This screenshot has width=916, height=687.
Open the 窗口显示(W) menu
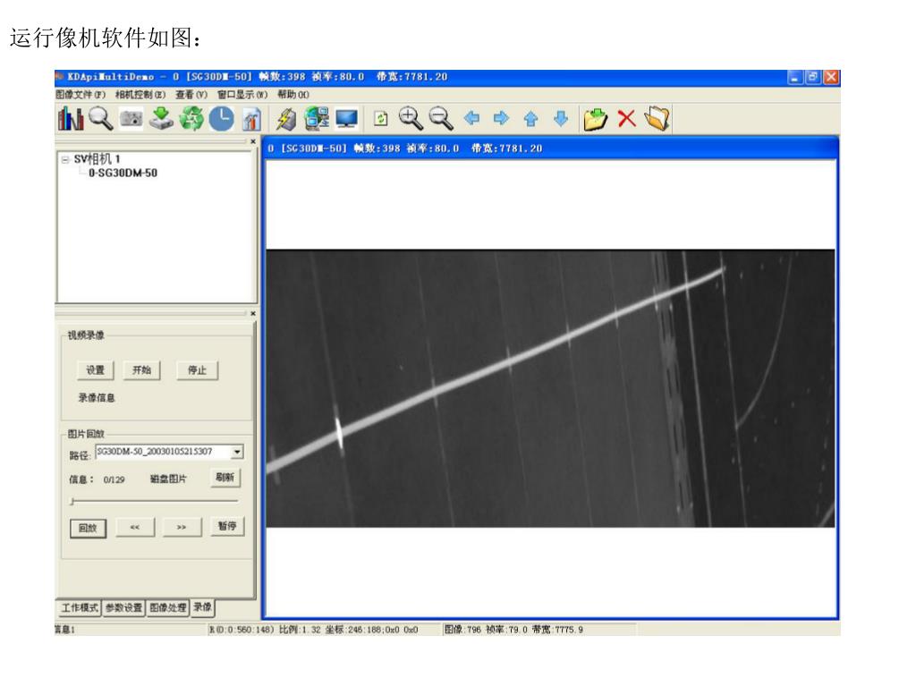[242, 95]
